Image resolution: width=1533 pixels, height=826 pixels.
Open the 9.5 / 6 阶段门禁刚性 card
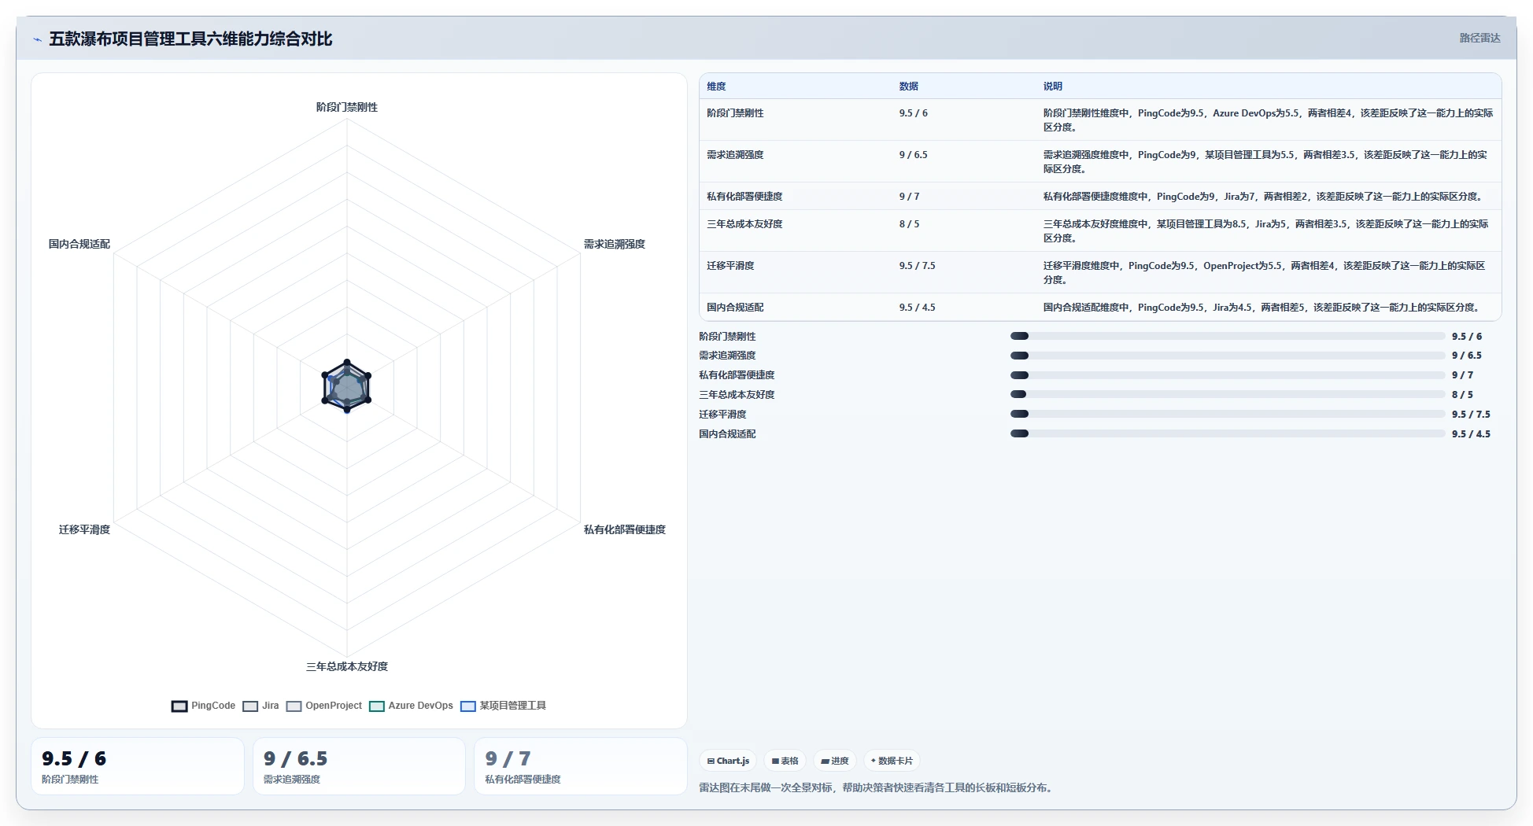pyautogui.click(x=138, y=766)
